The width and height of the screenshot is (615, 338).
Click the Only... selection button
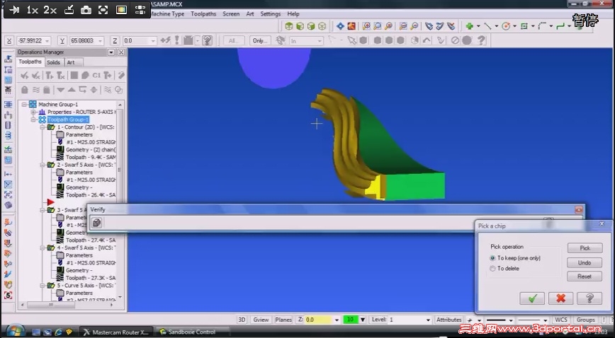[259, 41]
